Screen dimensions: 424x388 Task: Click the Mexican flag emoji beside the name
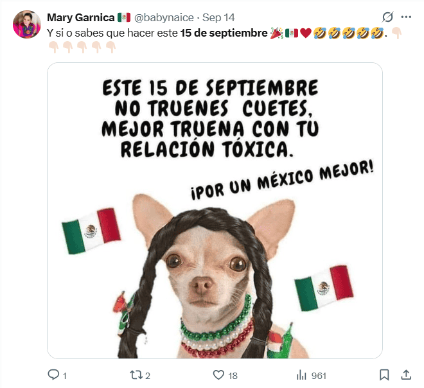point(124,17)
